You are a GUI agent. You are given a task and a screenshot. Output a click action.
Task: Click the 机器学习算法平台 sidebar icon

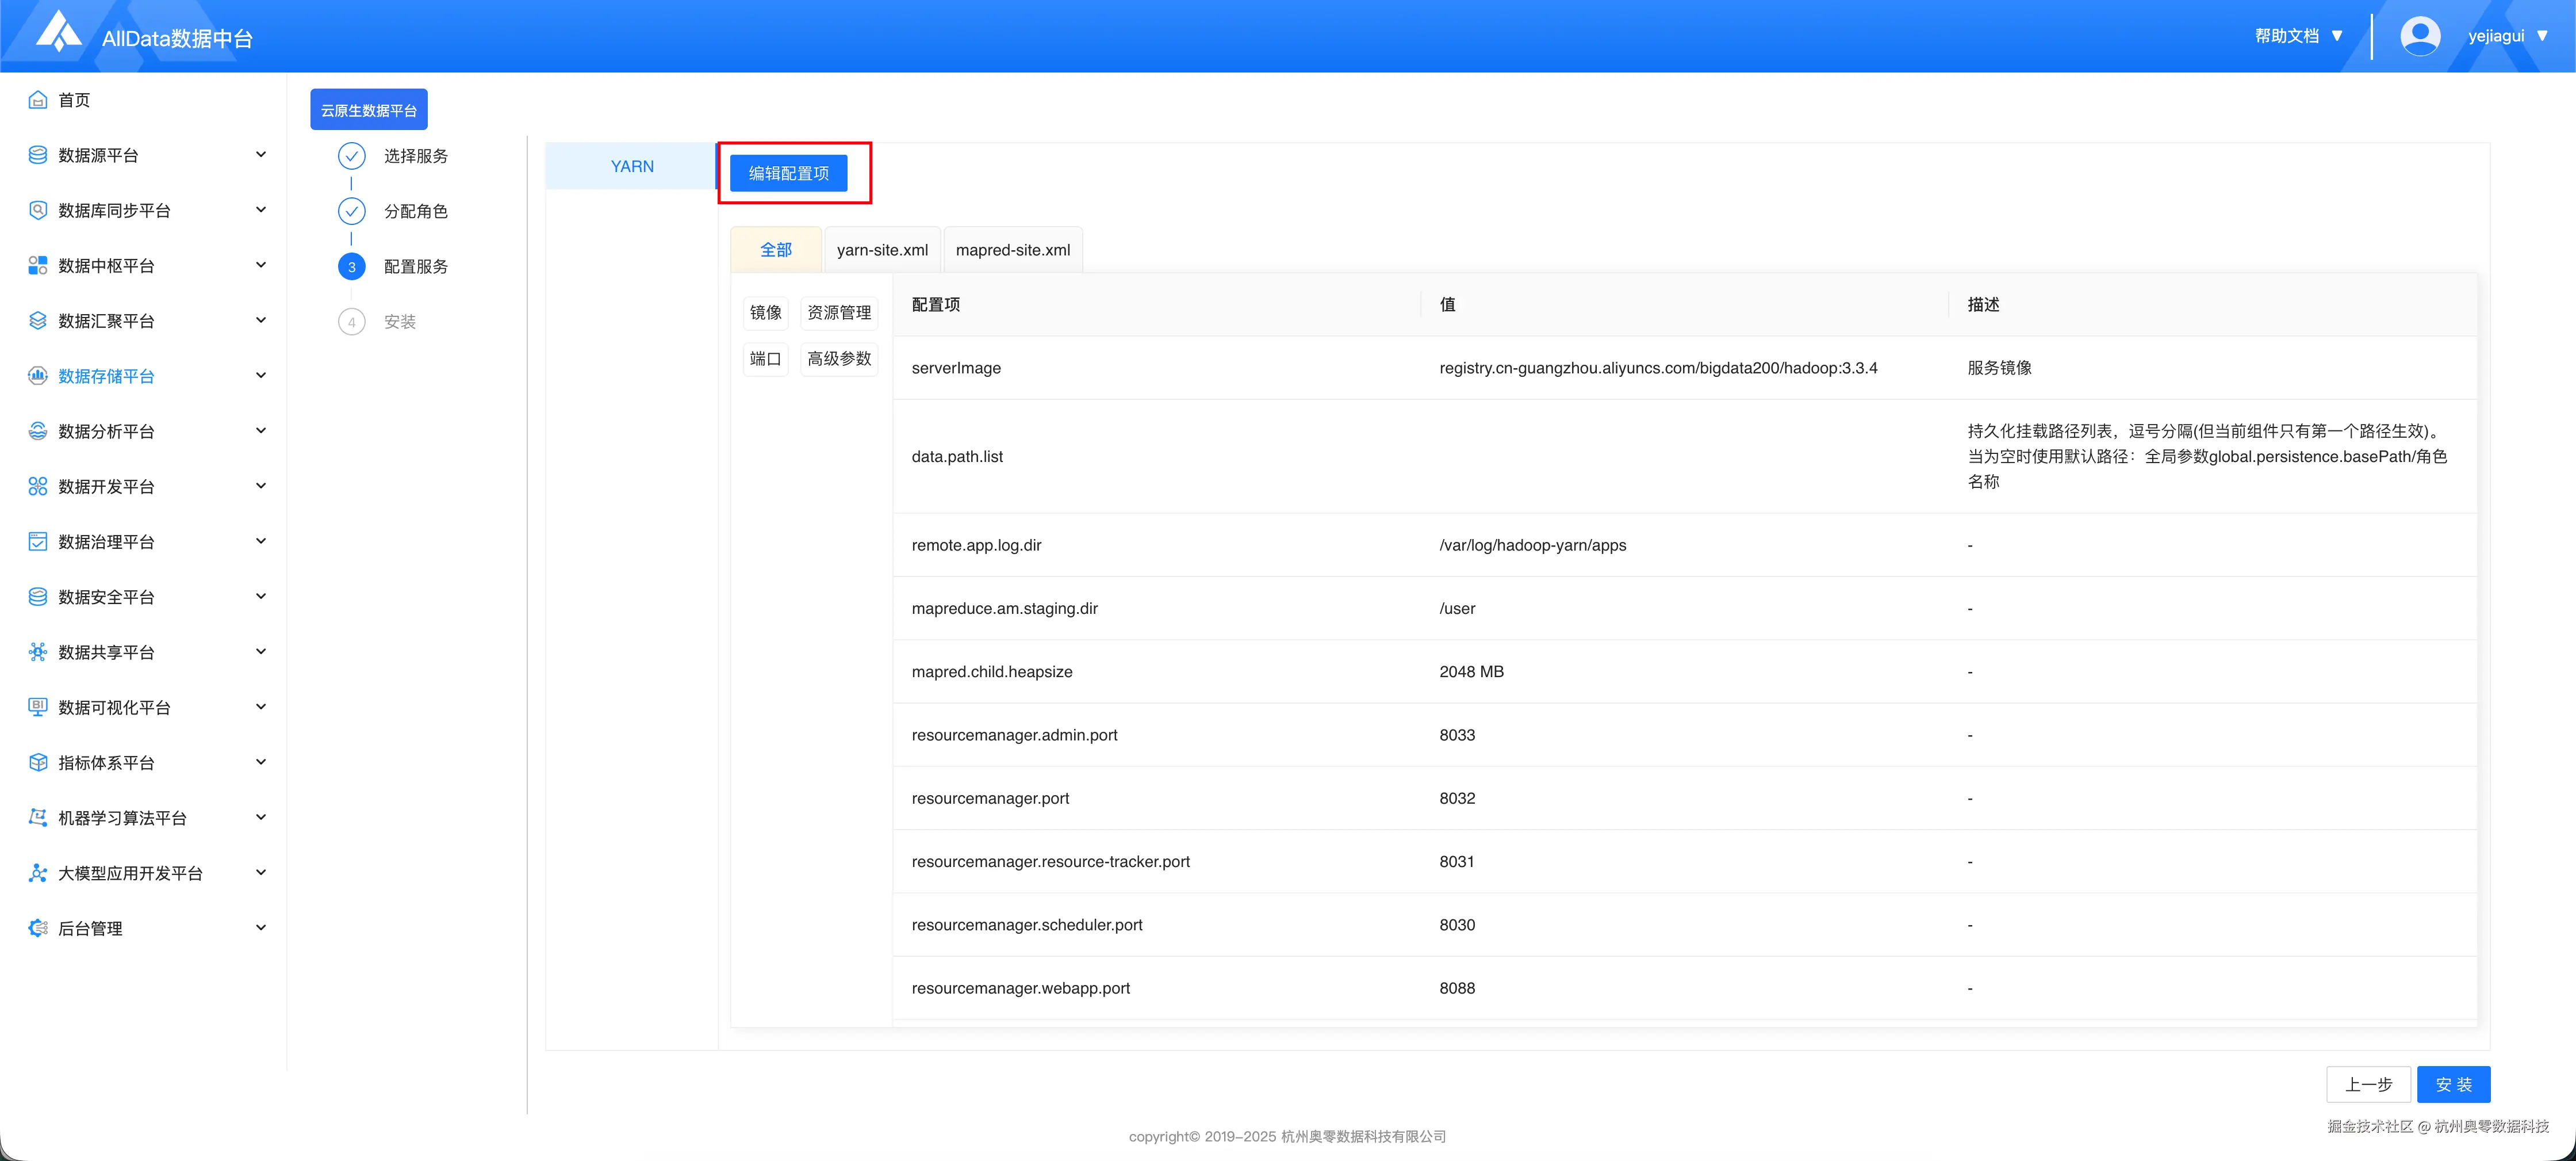pos(38,818)
